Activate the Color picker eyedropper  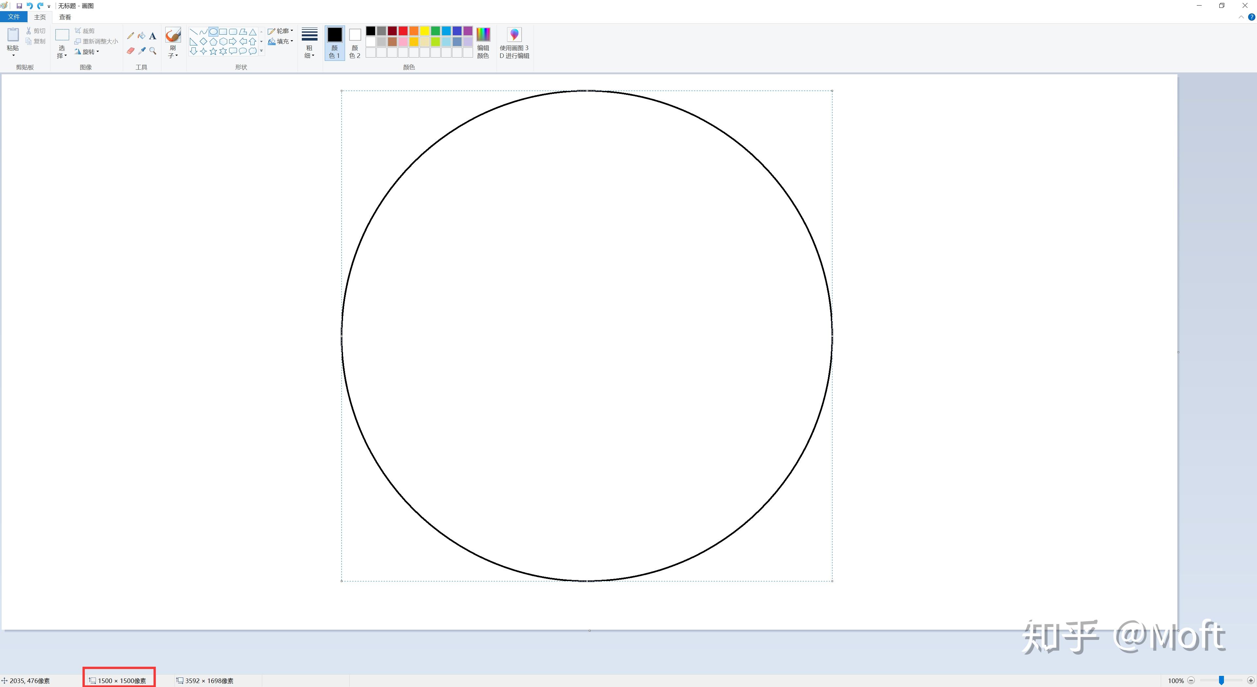(x=141, y=51)
